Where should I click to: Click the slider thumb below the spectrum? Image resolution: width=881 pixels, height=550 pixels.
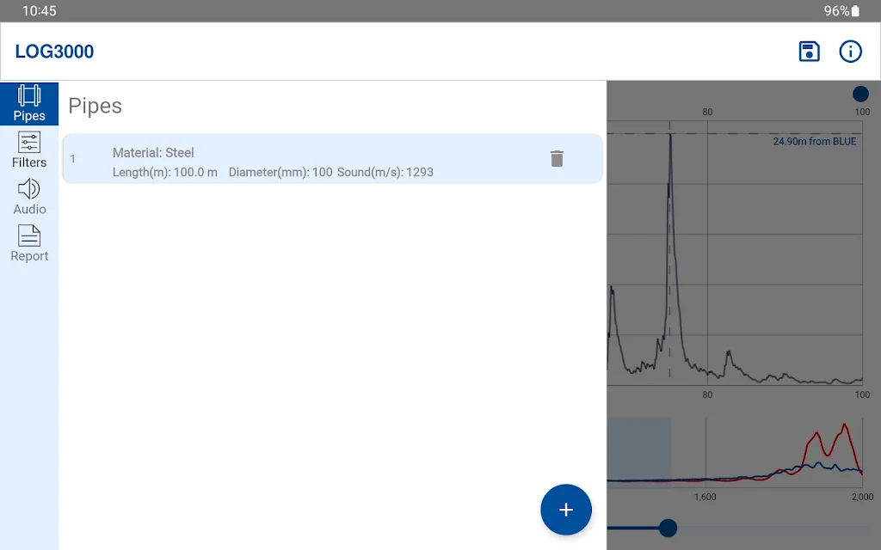point(668,528)
